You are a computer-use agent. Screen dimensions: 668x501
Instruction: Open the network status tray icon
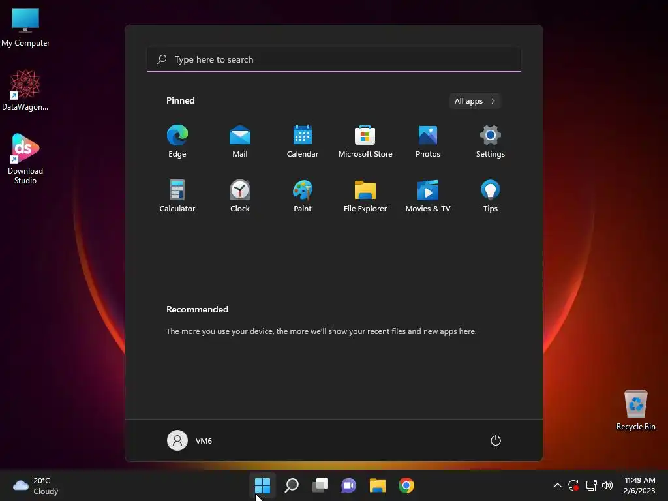(591, 485)
